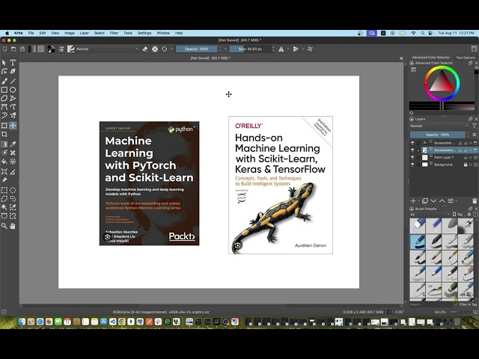Image resolution: width=479 pixels, height=359 pixels.
Task: Select the Reference Images pin tool
Action: 4,180
